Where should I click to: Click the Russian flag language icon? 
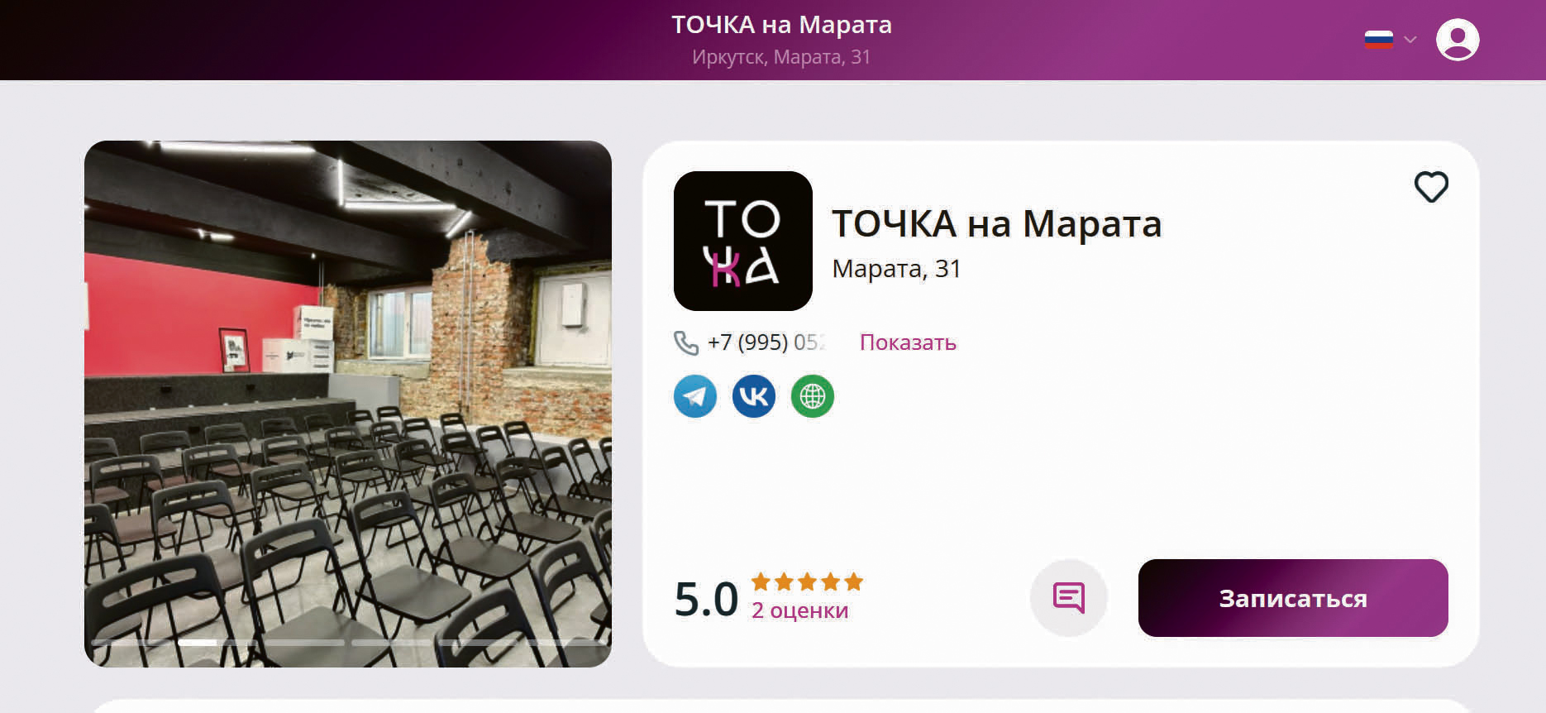click(1379, 40)
